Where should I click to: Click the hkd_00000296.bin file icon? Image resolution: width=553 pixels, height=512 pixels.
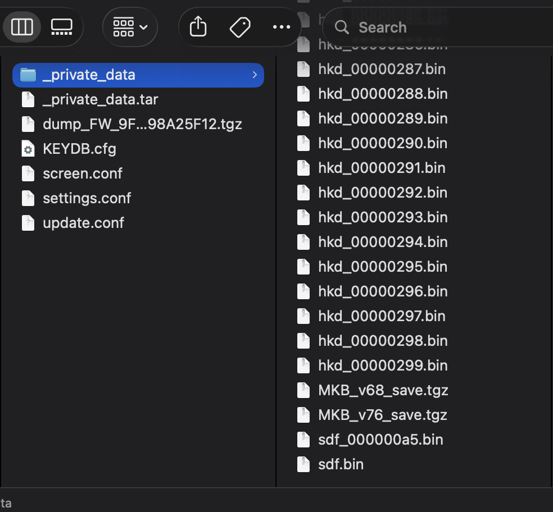[x=303, y=291]
